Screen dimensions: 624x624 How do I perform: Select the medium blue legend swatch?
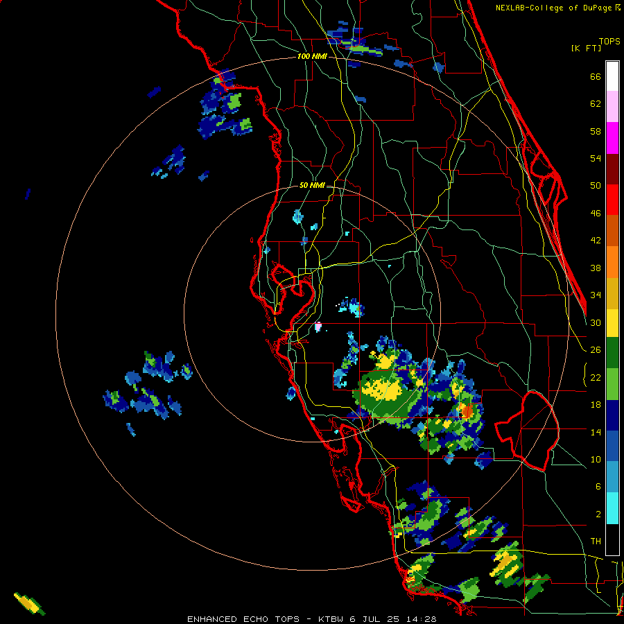pos(612,446)
